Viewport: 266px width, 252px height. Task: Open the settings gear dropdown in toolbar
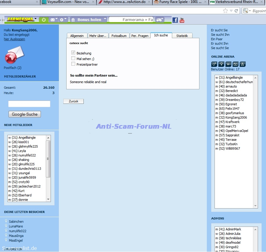tap(63, 20)
